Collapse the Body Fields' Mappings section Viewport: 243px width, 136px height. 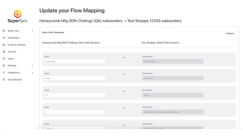click(x=229, y=33)
